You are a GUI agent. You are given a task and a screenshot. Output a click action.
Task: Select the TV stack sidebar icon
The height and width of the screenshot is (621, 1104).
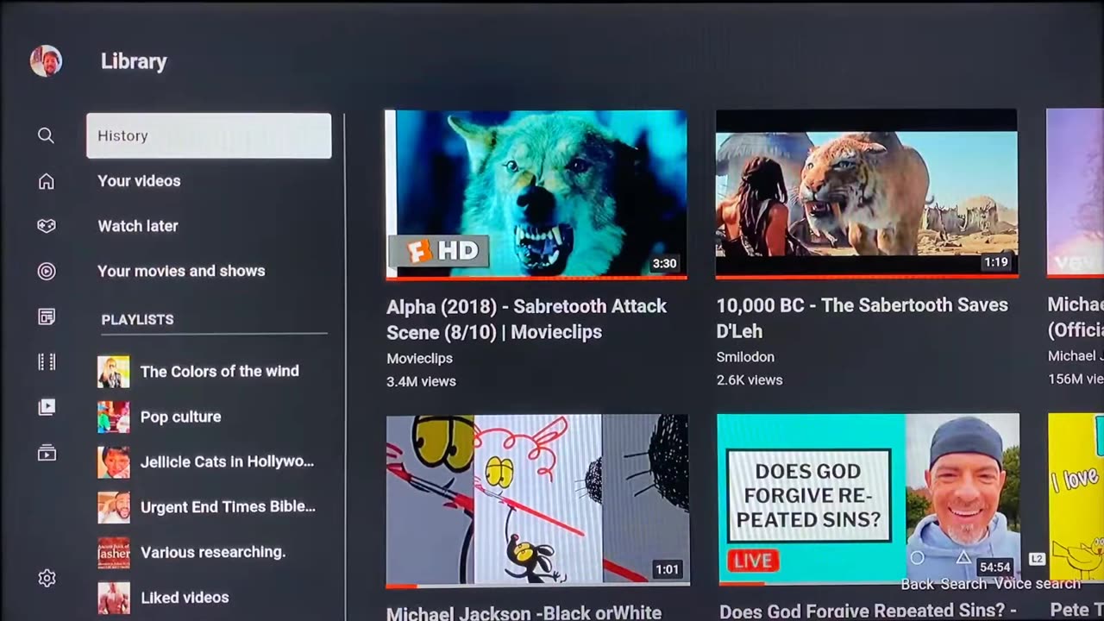(x=46, y=453)
